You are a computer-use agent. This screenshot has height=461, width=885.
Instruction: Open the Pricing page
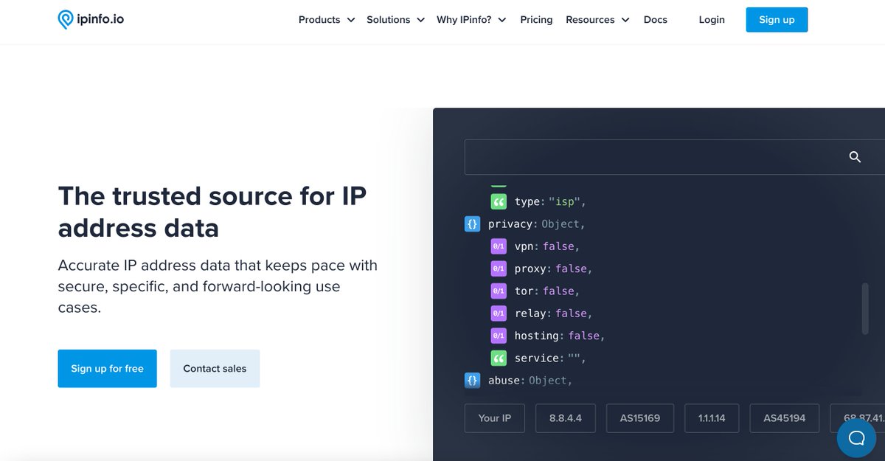[536, 20]
